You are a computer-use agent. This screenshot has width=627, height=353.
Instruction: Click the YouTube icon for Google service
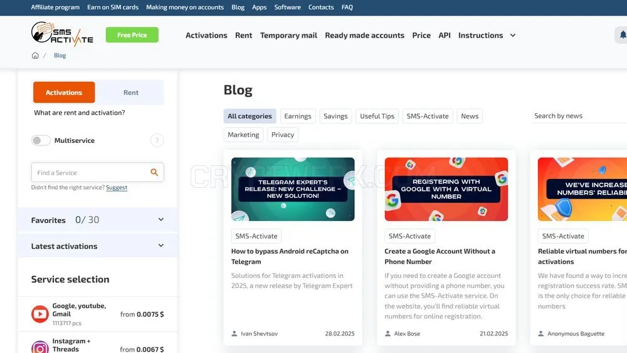(x=40, y=314)
